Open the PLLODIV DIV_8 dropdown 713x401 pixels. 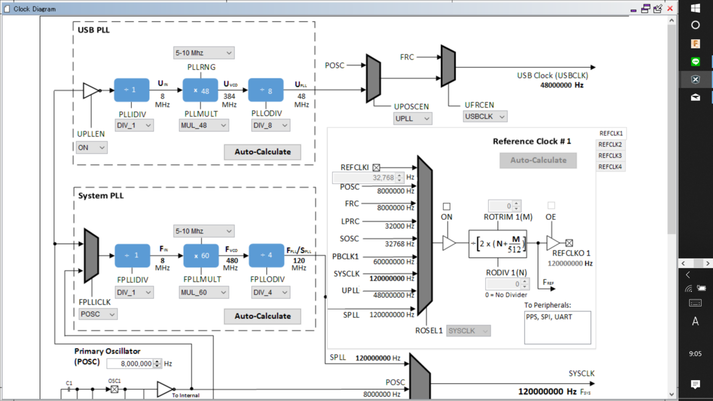270,125
